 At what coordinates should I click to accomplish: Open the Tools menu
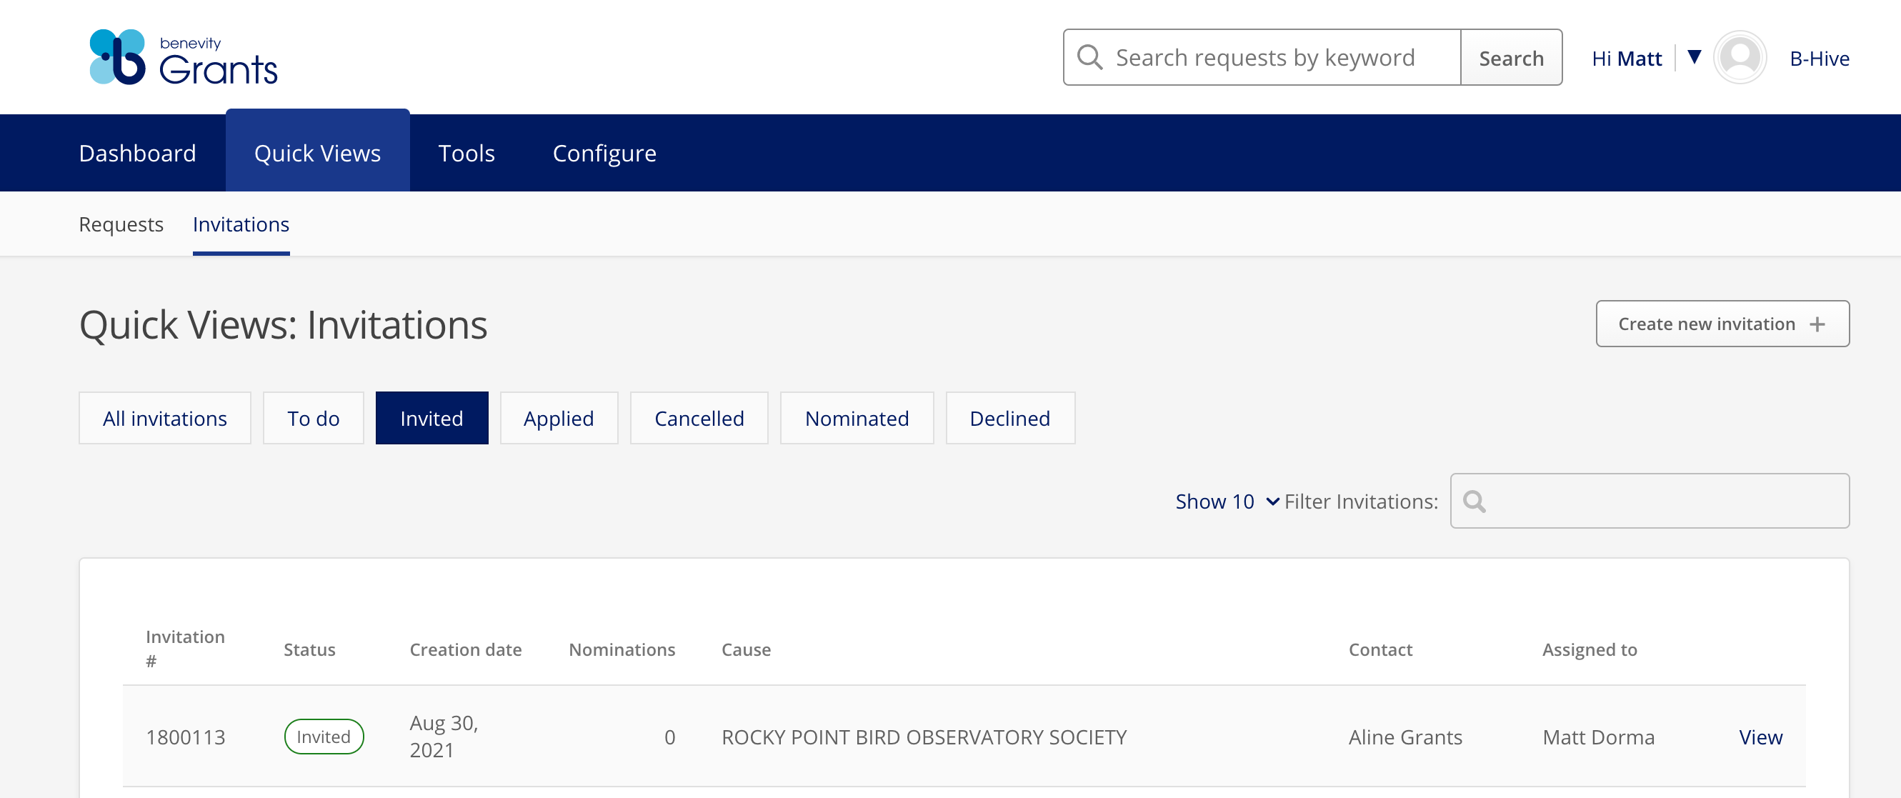pyautogui.click(x=466, y=153)
